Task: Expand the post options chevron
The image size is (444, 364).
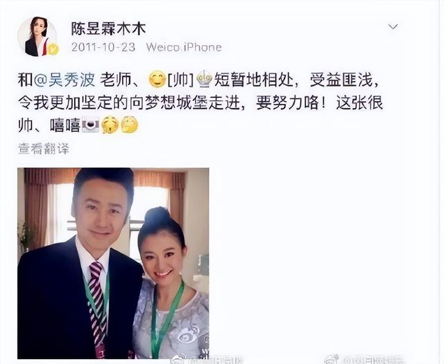Action: [x=393, y=26]
